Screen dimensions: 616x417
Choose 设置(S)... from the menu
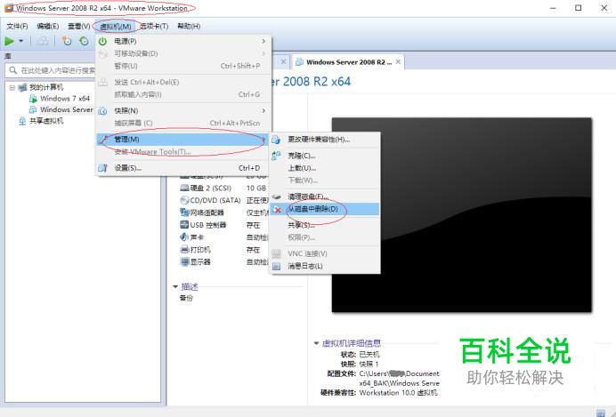click(183, 168)
